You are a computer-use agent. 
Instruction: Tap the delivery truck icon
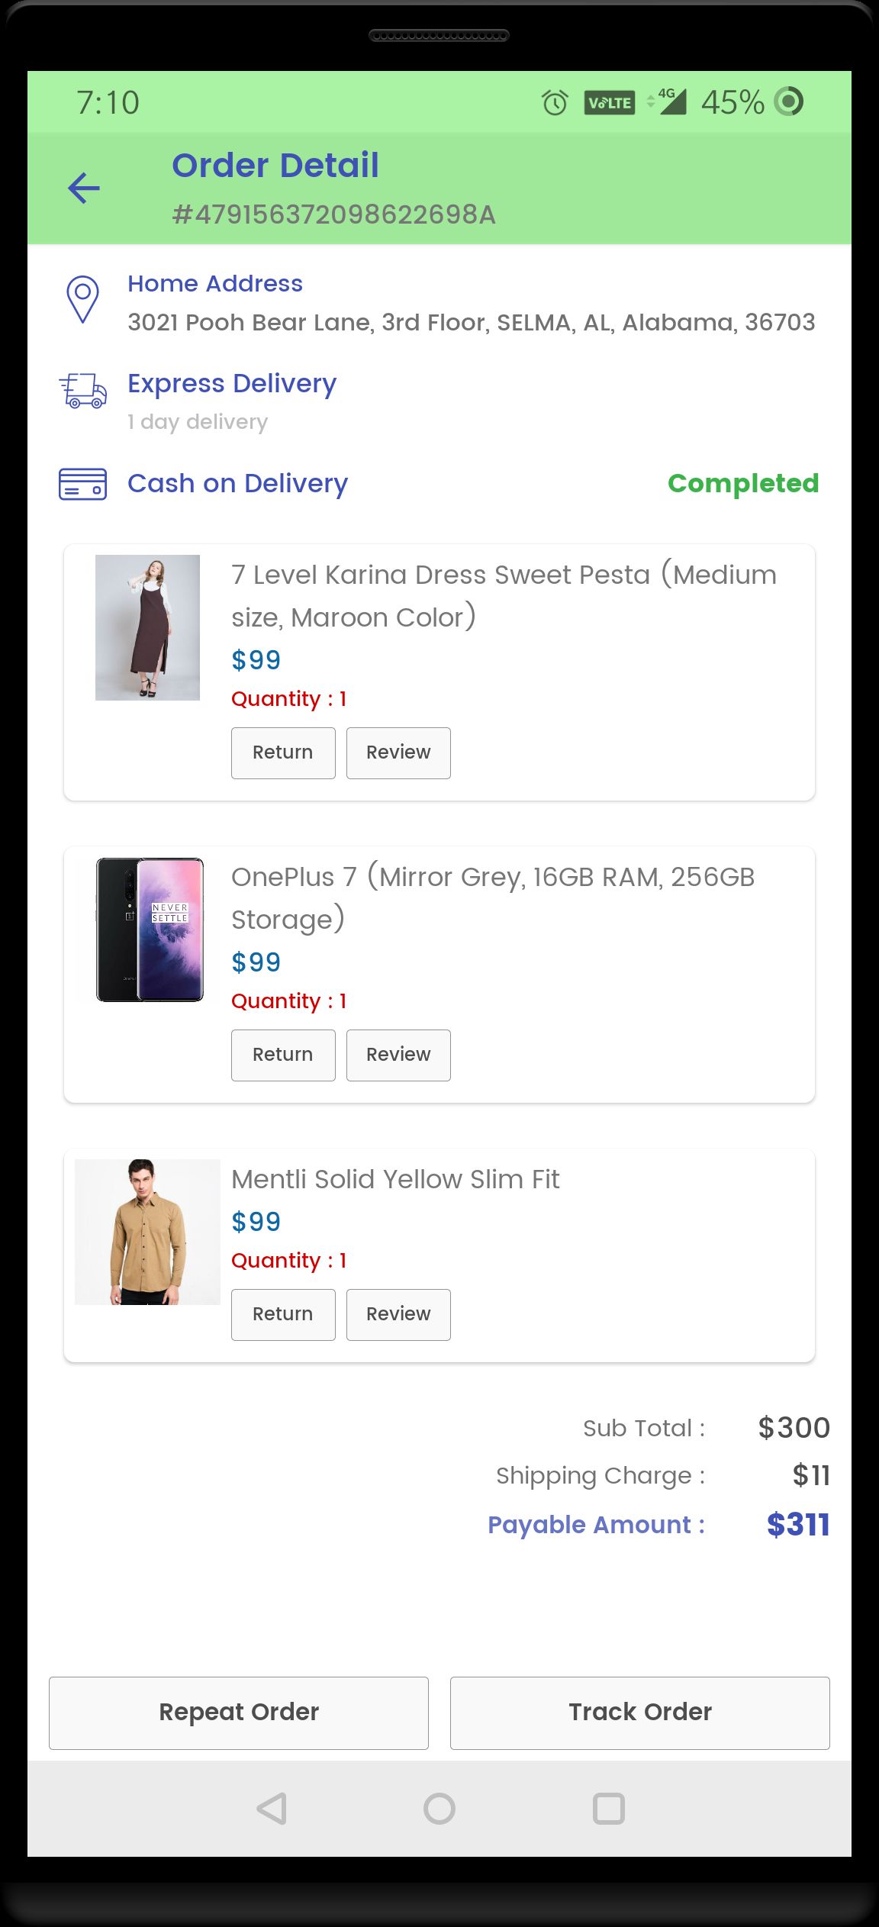coord(83,391)
